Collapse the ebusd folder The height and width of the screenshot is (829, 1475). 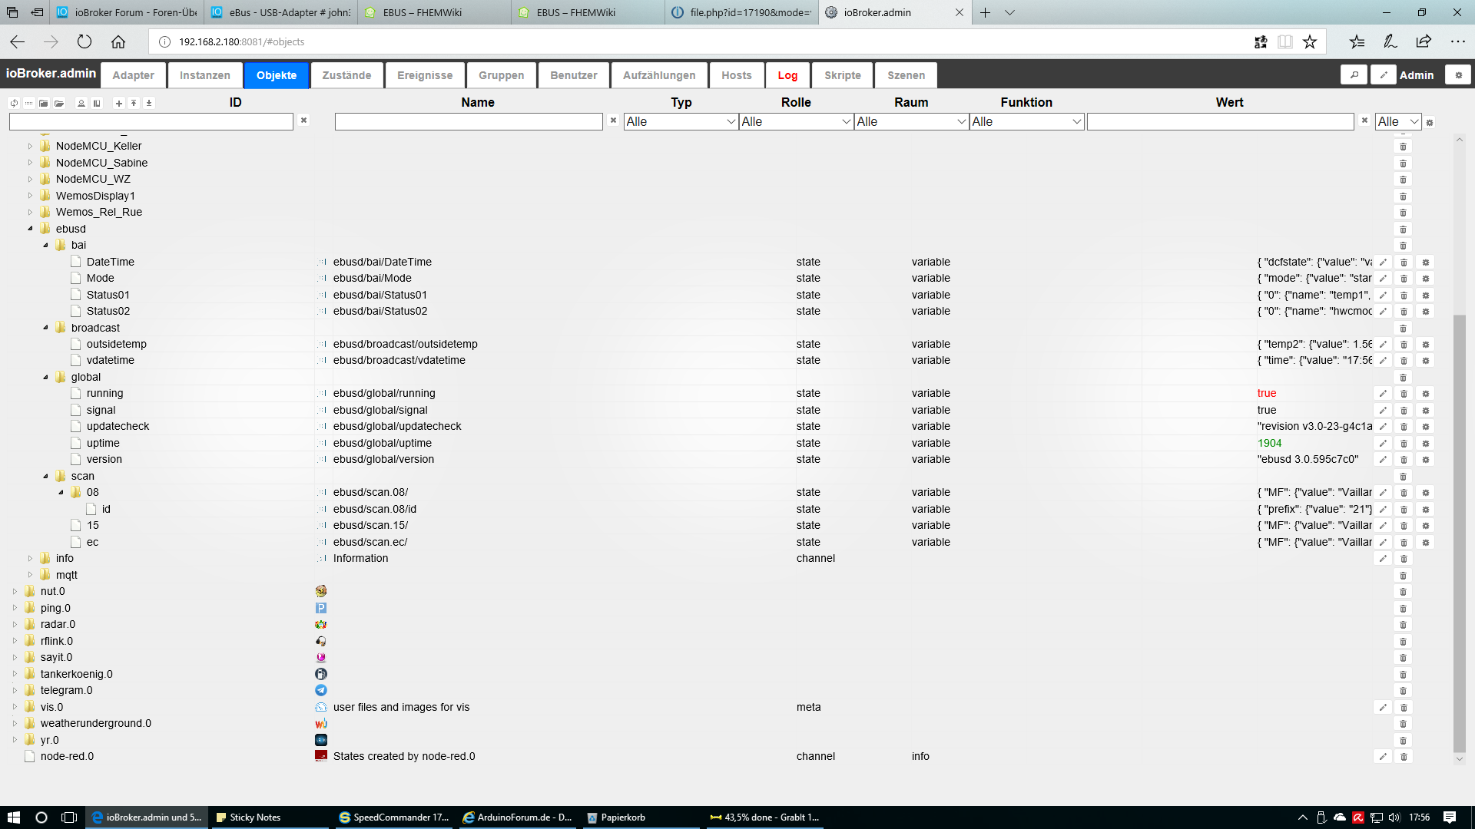30,229
